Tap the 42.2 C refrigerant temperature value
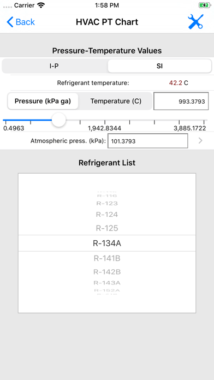 (x=179, y=83)
